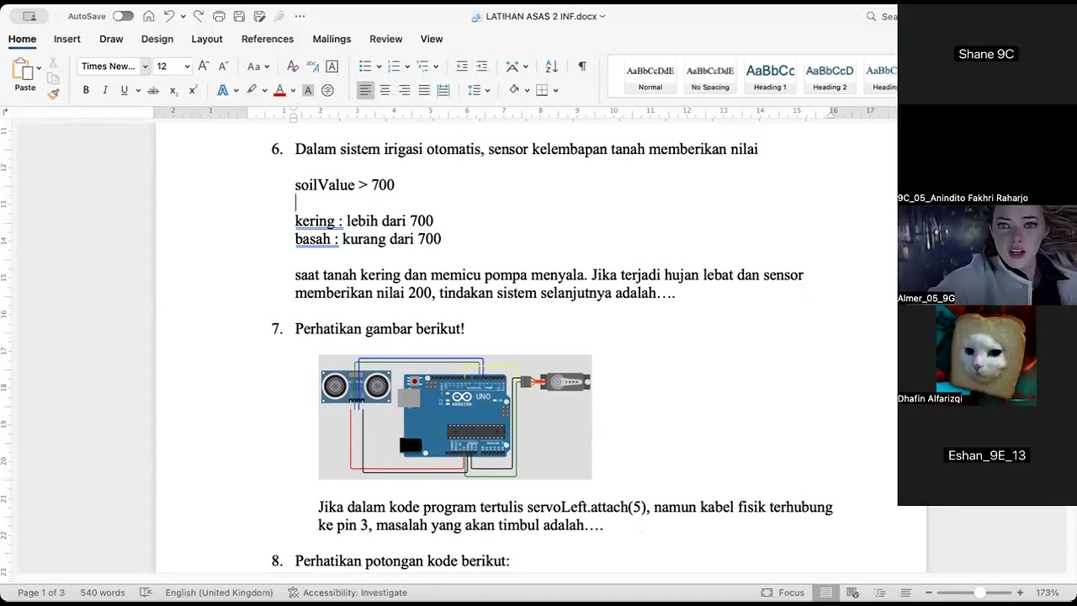This screenshot has height=606, width=1077.
Task: Open the font size dropdown
Action: click(x=187, y=66)
